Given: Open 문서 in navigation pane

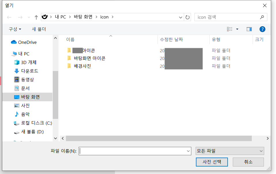Looking at the screenshot, I should tap(25, 88).
